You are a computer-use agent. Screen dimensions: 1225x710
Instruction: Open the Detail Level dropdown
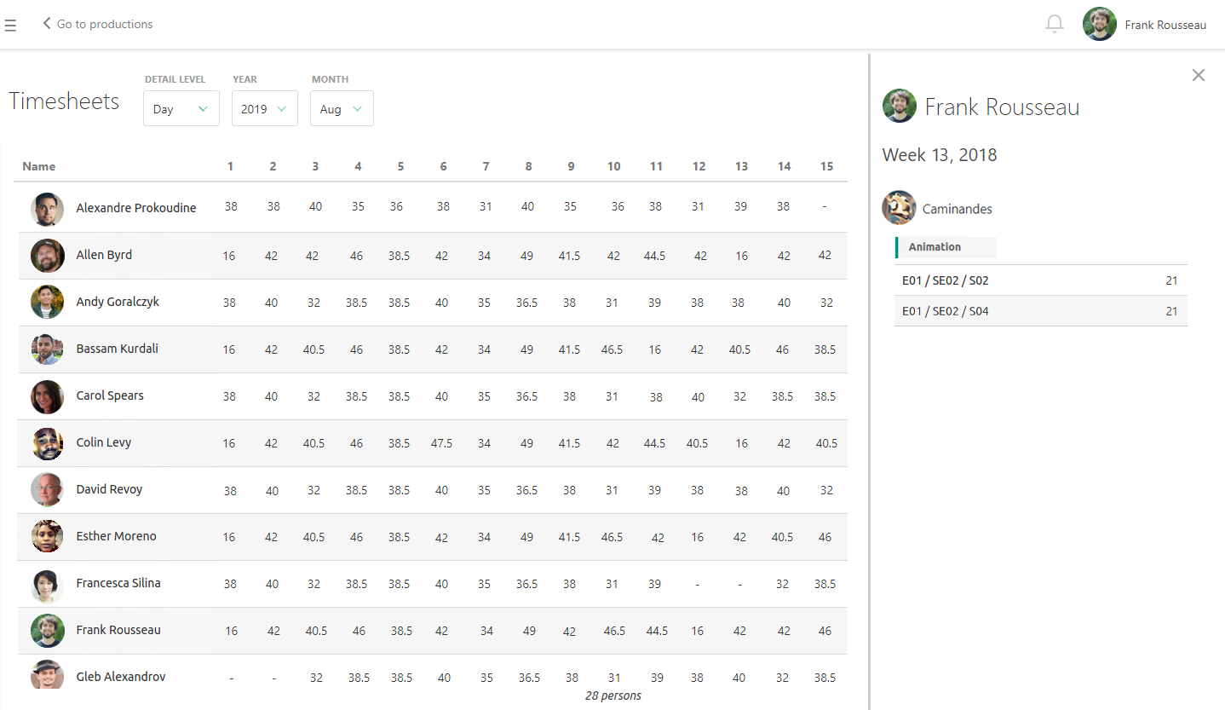coord(181,109)
